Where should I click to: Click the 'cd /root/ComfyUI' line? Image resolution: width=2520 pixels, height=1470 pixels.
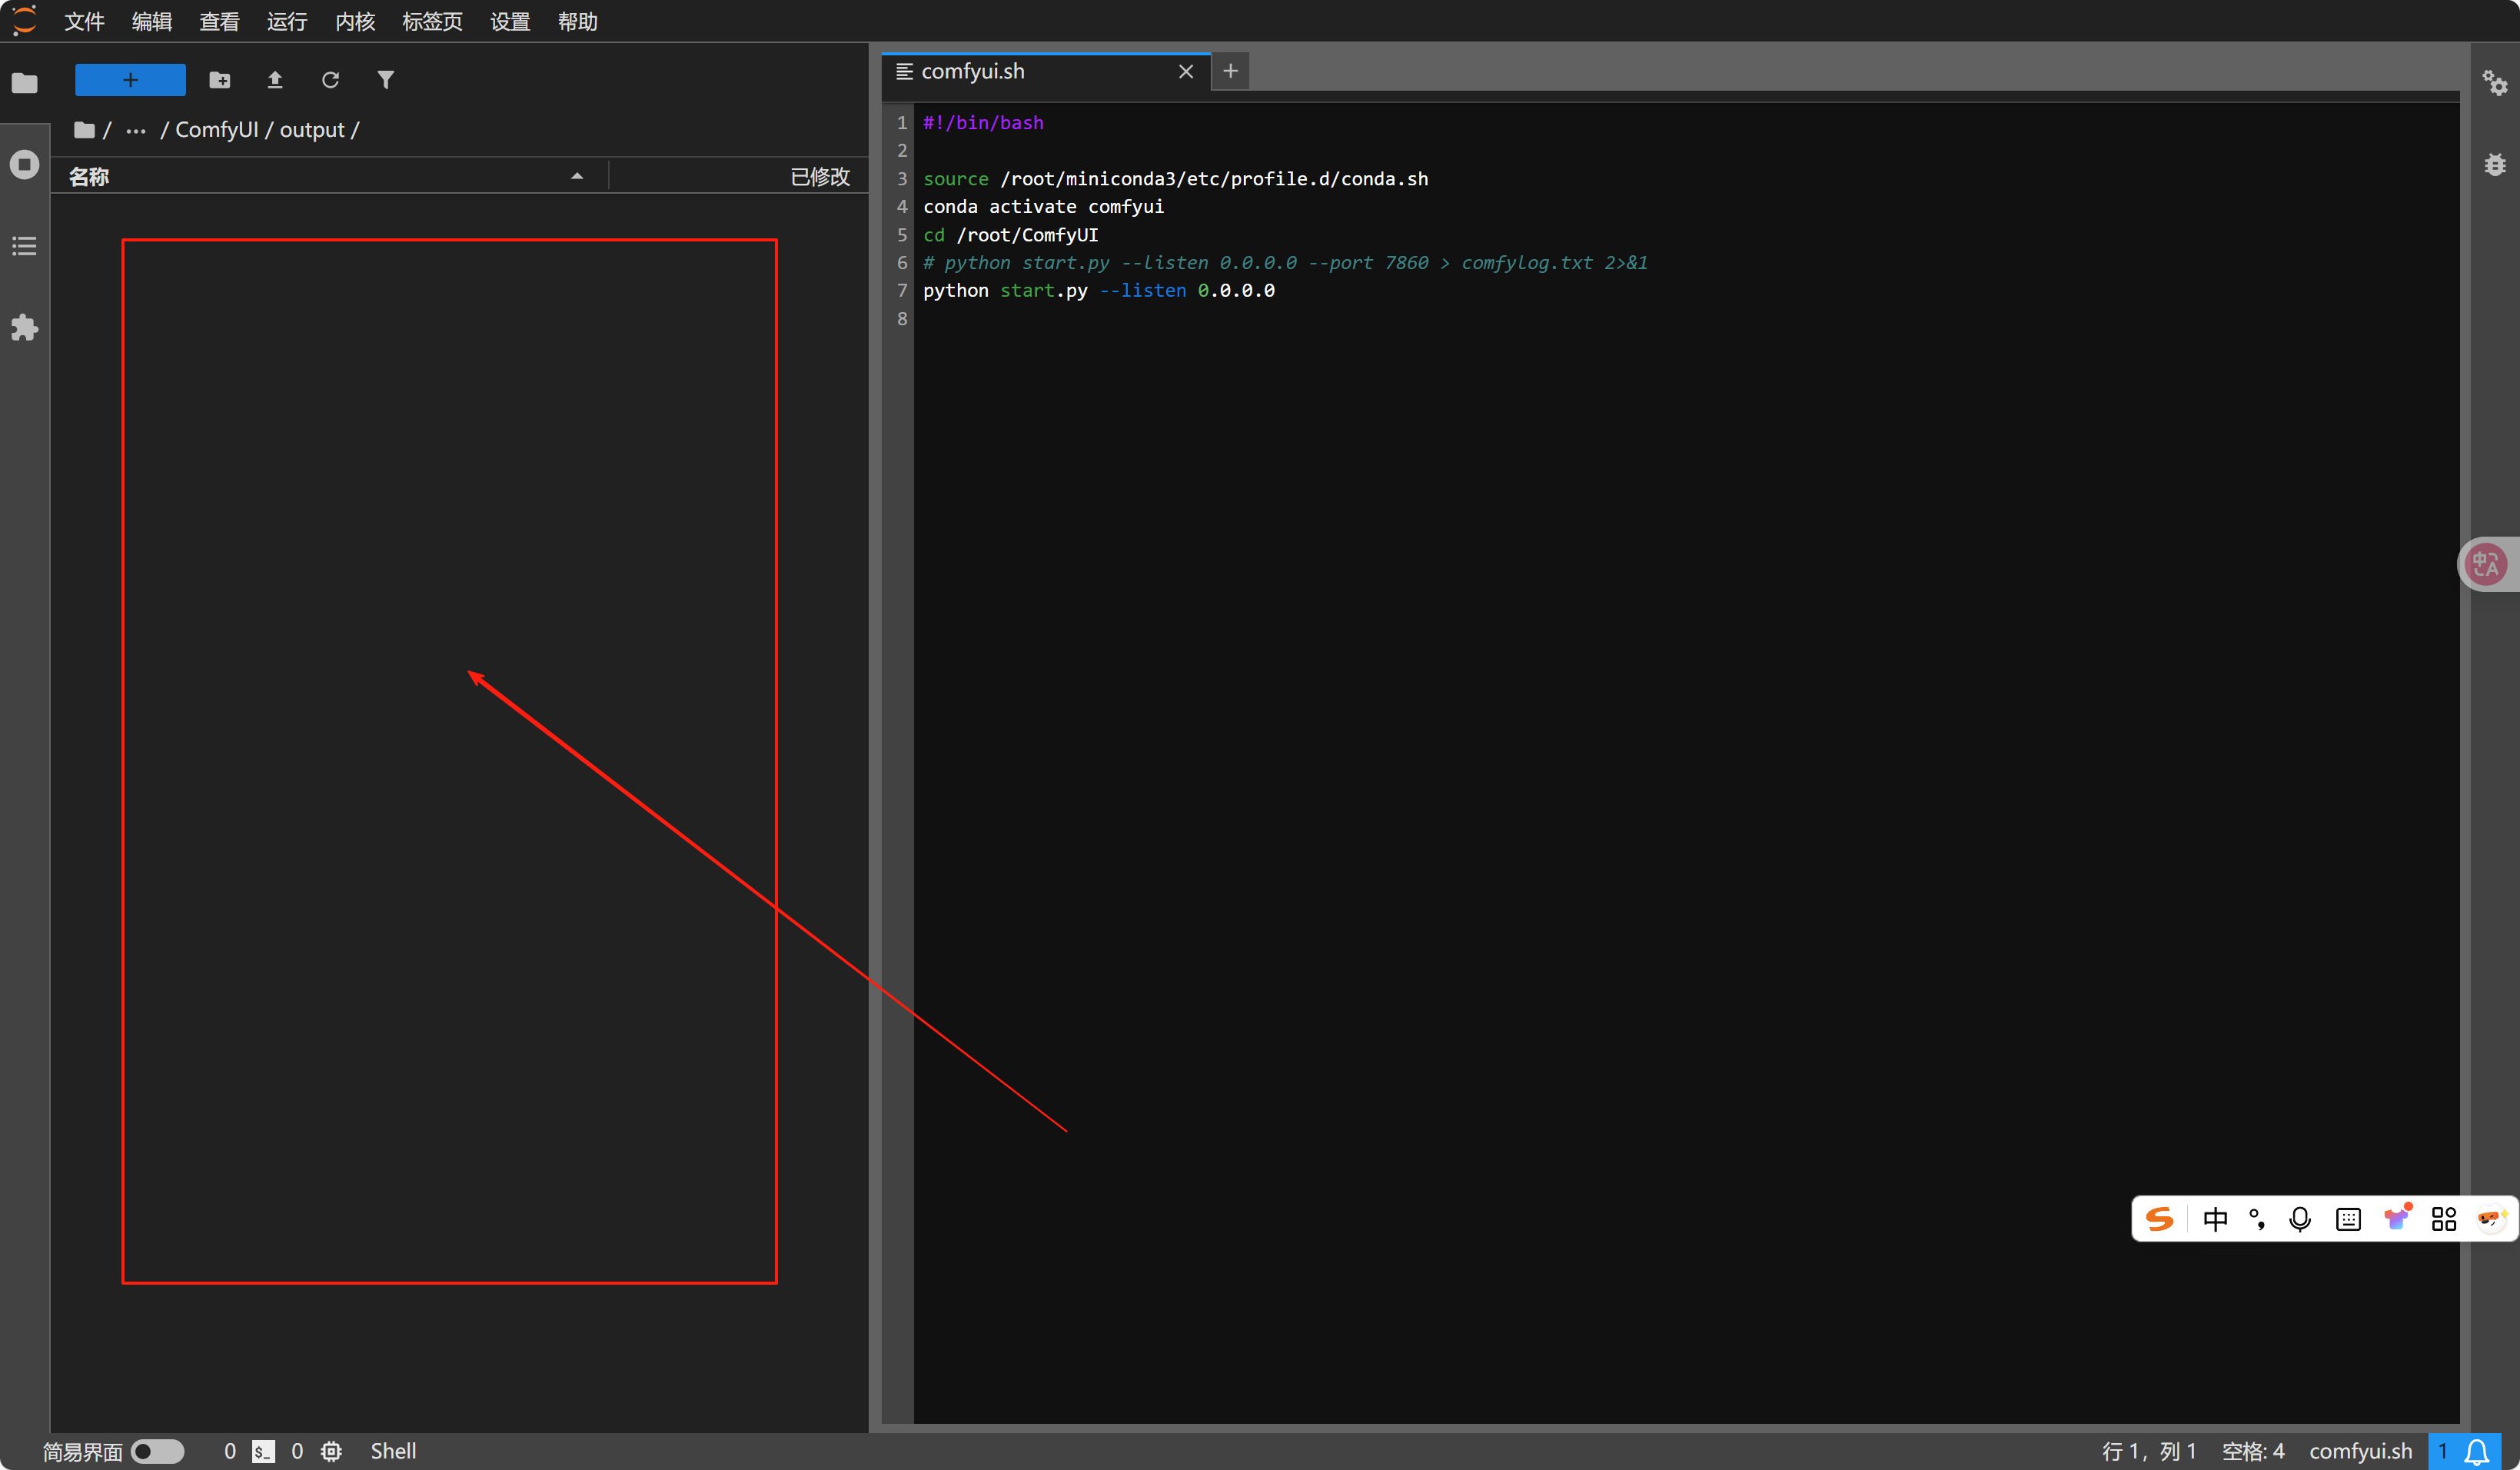(x=1010, y=235)
